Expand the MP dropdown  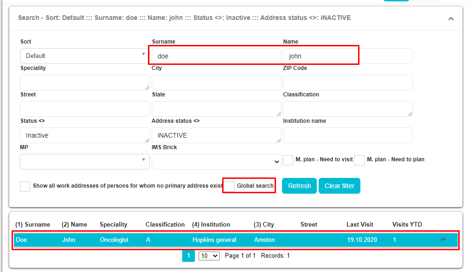(84, 161)
